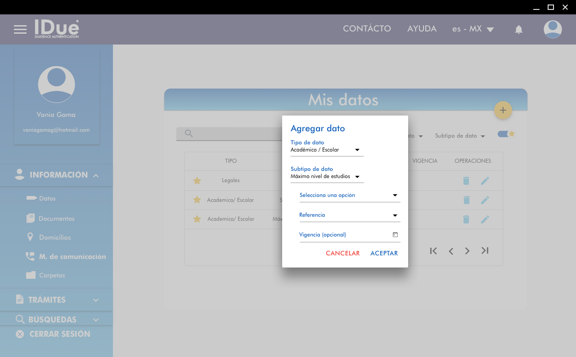Click the calendar icon in Vigencia field
This screenshot has height=357, width=576.
395,235
